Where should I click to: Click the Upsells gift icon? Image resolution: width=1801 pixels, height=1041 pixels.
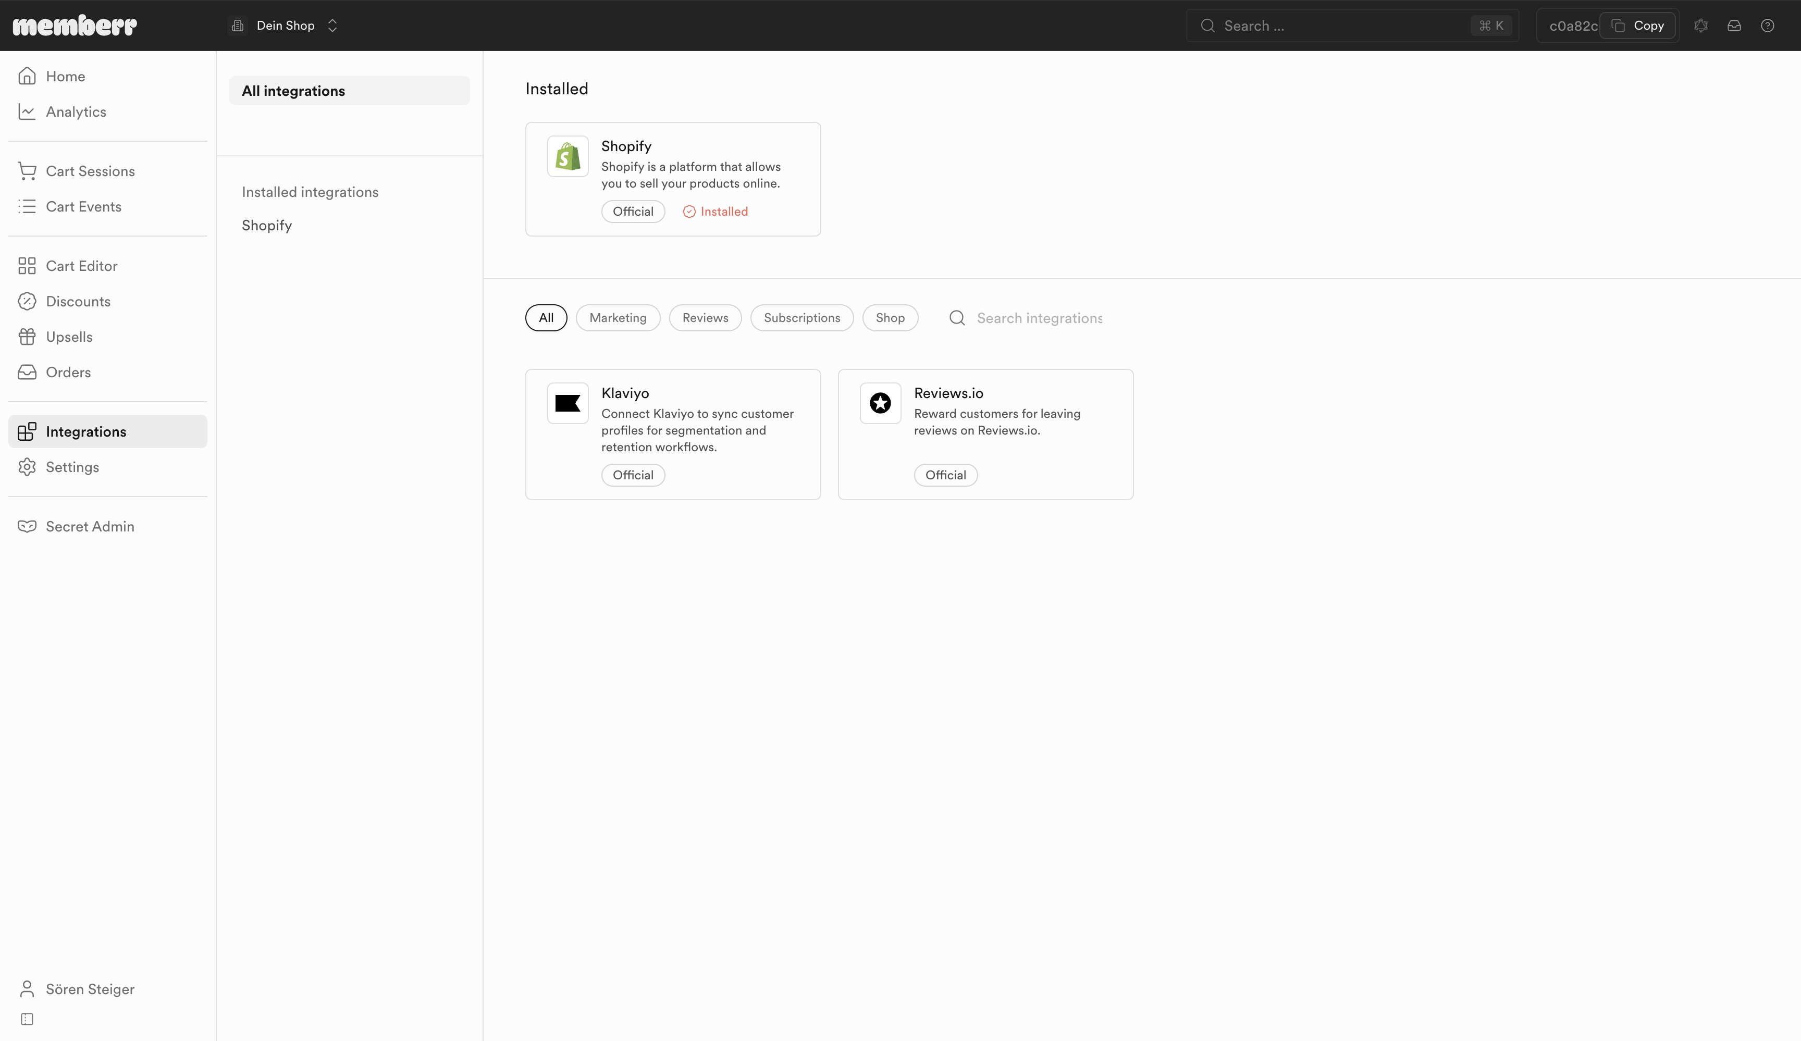point(27,337)
